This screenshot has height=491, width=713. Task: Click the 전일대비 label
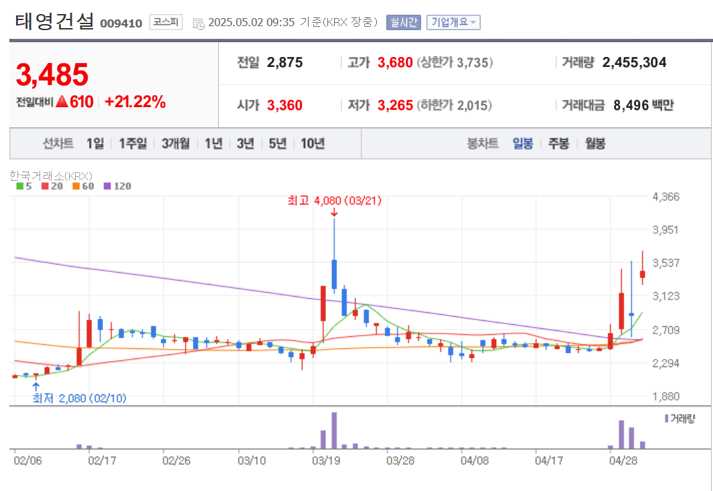35,102
